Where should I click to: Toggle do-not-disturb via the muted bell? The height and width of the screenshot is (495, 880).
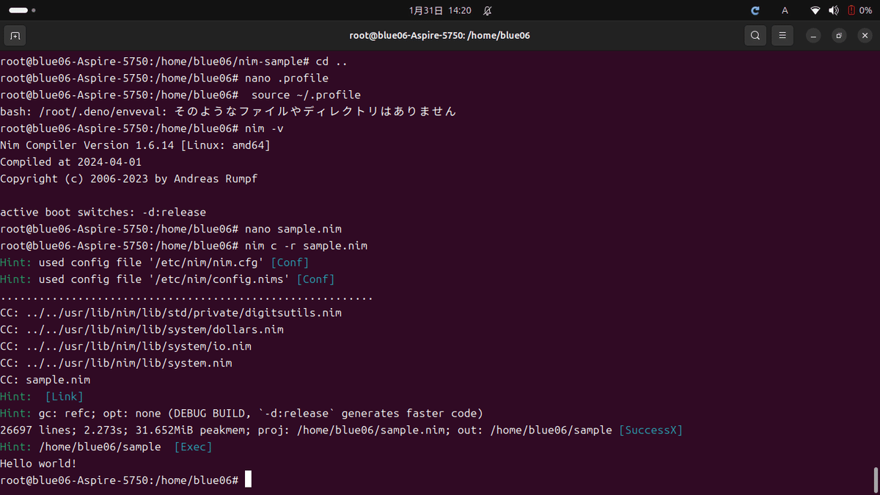(486, 10)
